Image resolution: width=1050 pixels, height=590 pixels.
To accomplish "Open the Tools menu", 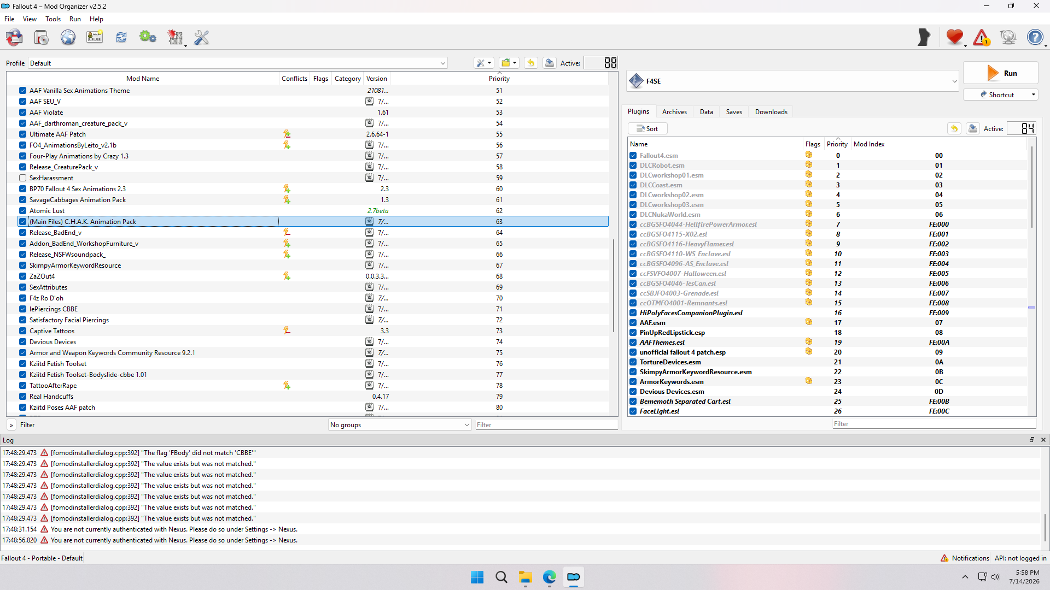I will (x=53, y=19).
